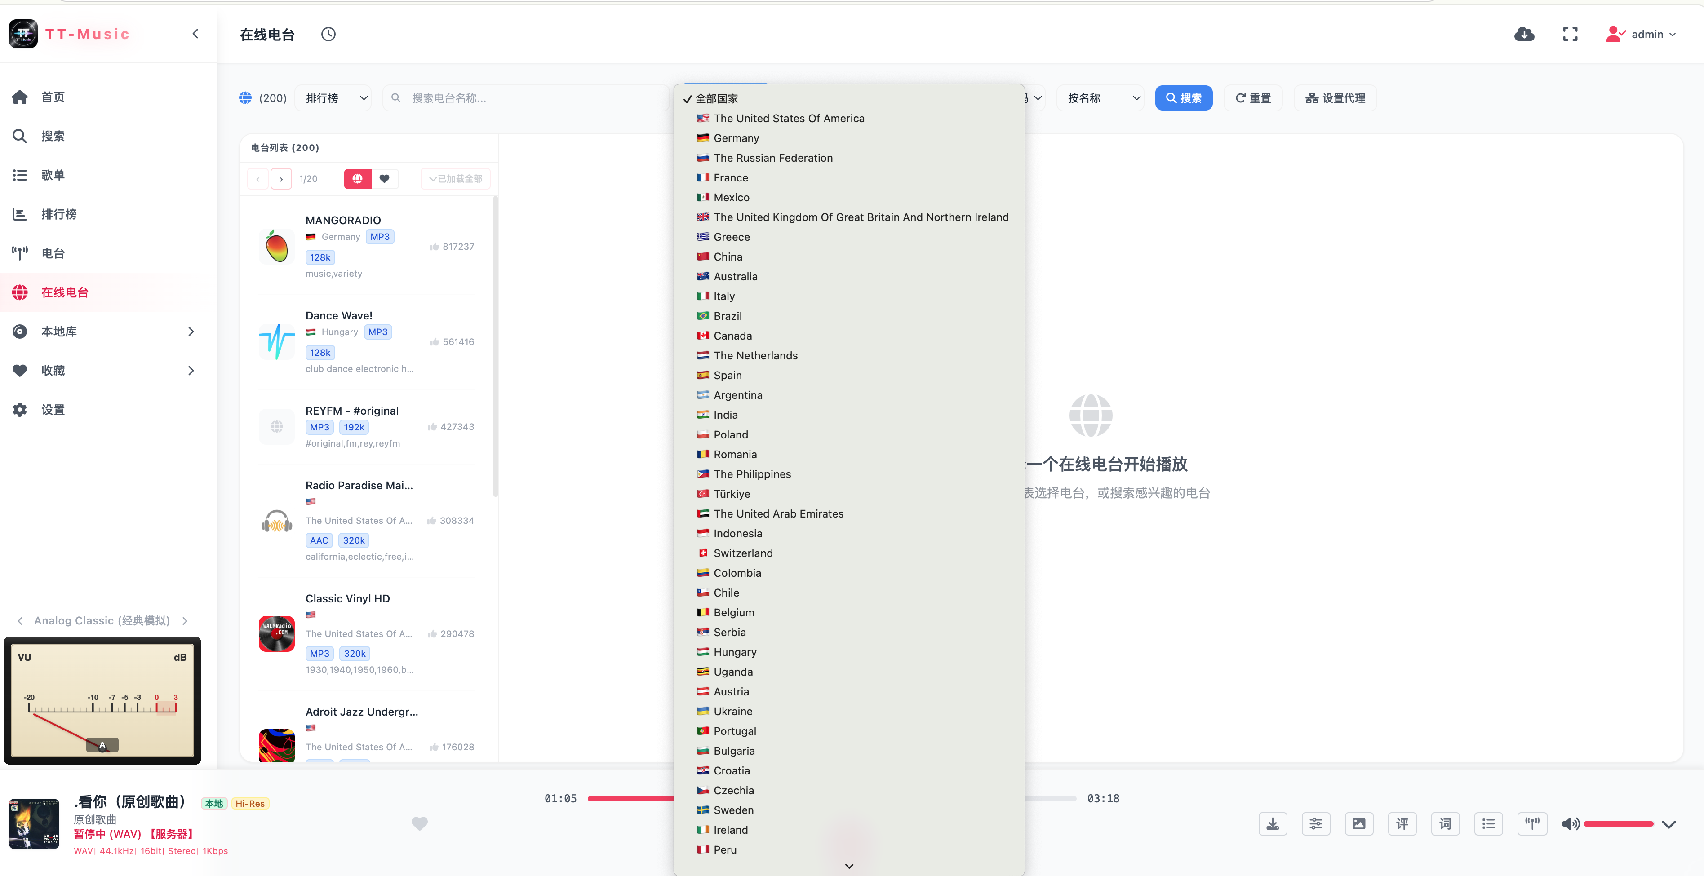Click the blue 搜索 button
The height and width of the screenshot is (876, 1704).
coord(1183,98)
